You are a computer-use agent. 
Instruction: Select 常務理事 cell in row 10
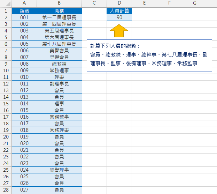[59, 70]
